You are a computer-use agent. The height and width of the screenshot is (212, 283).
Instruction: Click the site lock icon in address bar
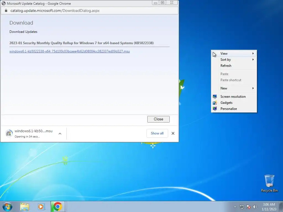point(6,10)
